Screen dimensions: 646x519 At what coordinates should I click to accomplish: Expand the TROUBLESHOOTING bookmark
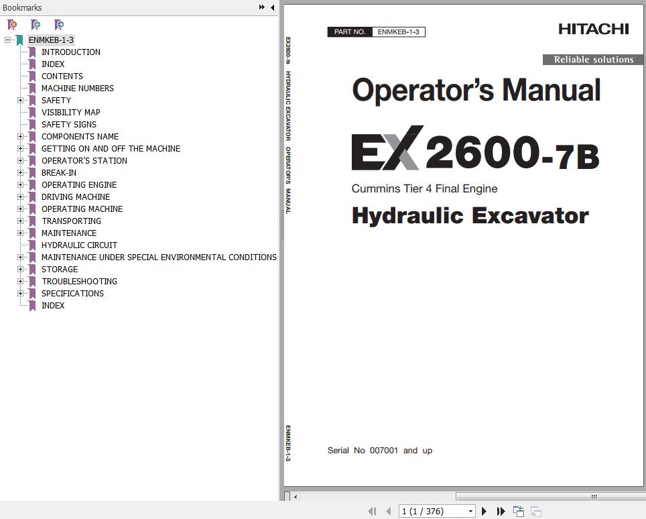[20, 281]
